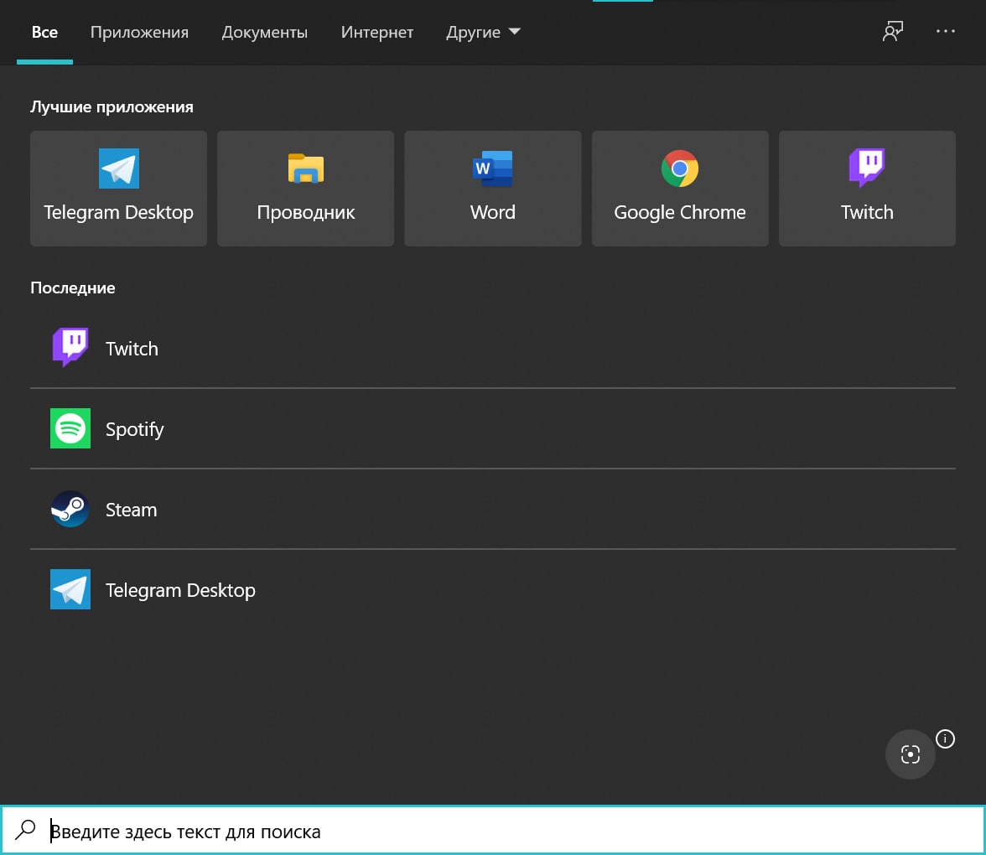
Task: Switch to the Приложения tab
Action: [x=139, y=32]
